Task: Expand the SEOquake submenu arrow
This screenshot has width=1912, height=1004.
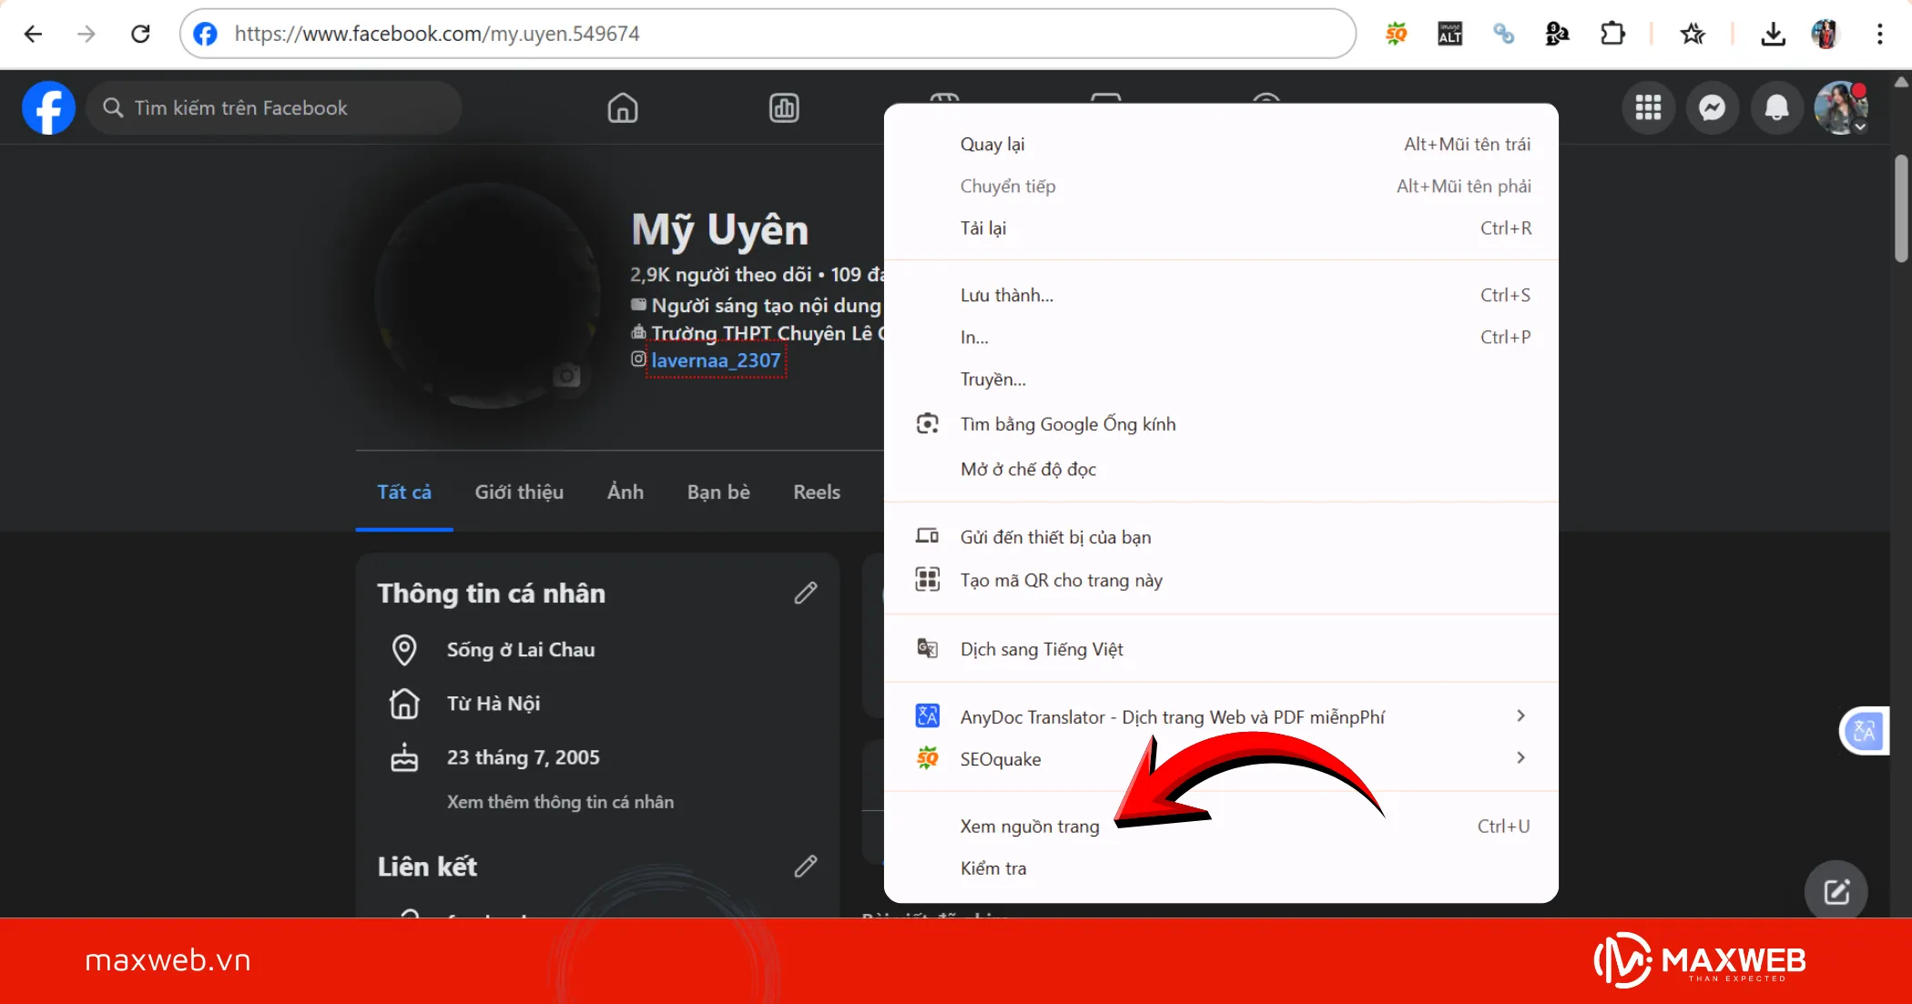Action: point(1520,758)
